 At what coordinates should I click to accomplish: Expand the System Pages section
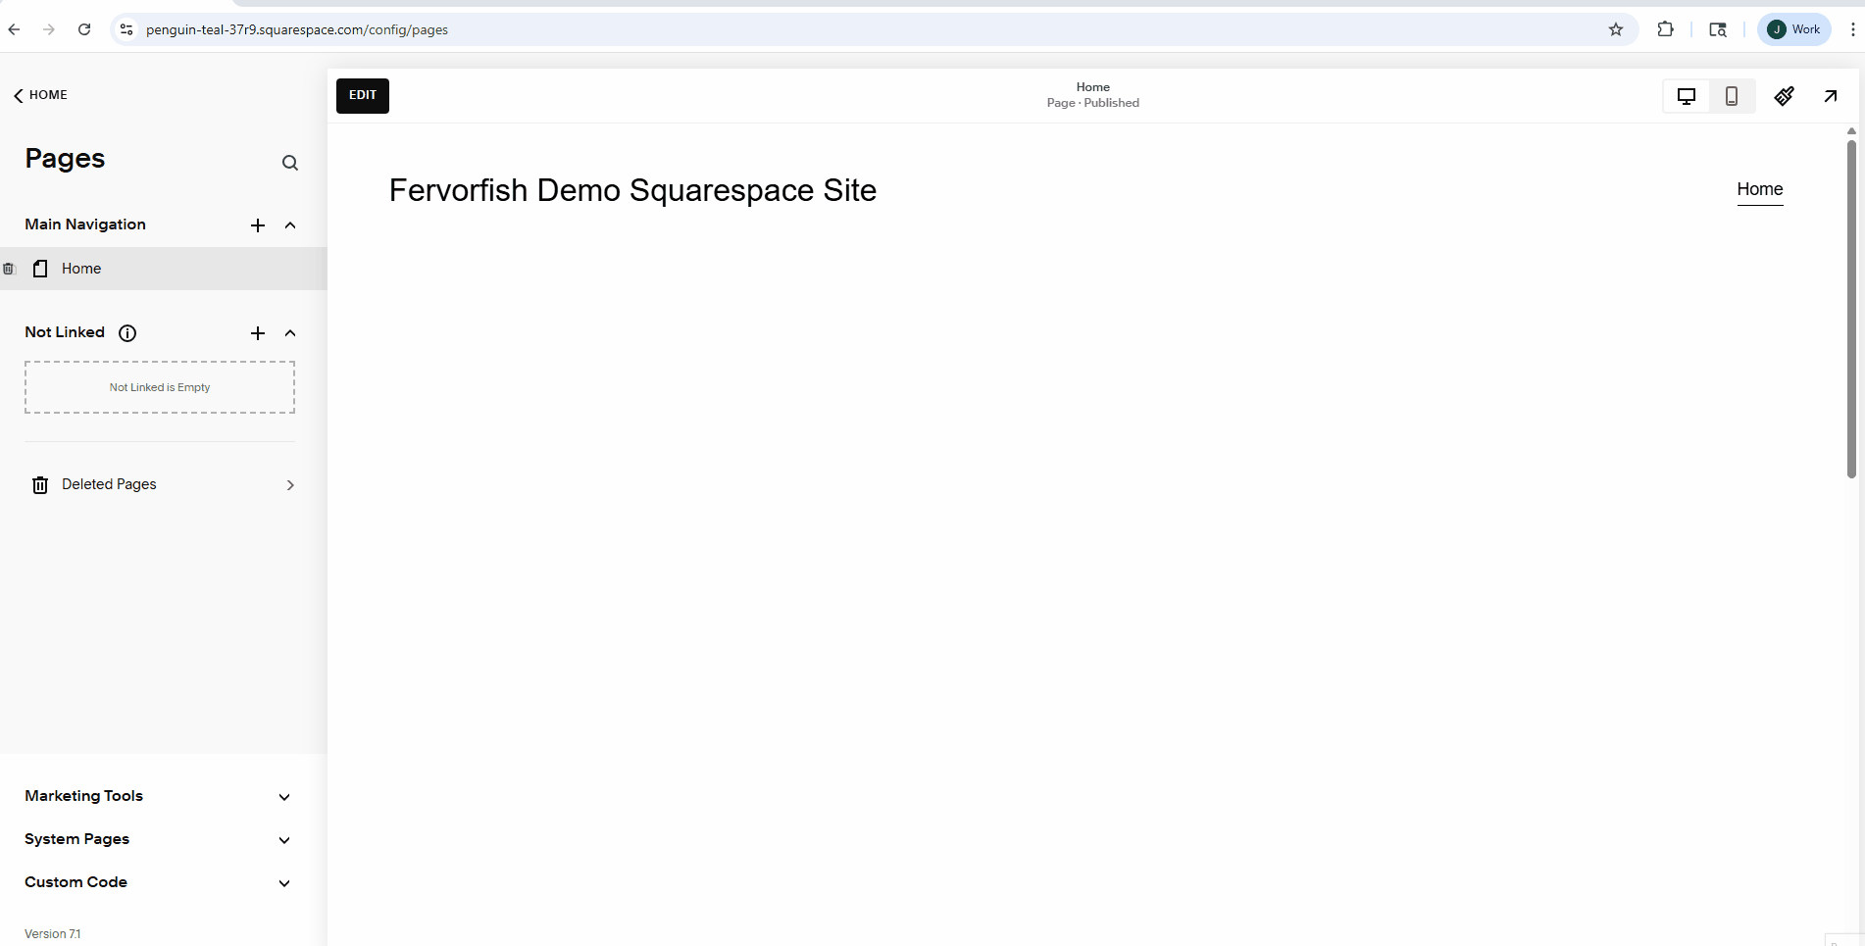click(284, 840)
